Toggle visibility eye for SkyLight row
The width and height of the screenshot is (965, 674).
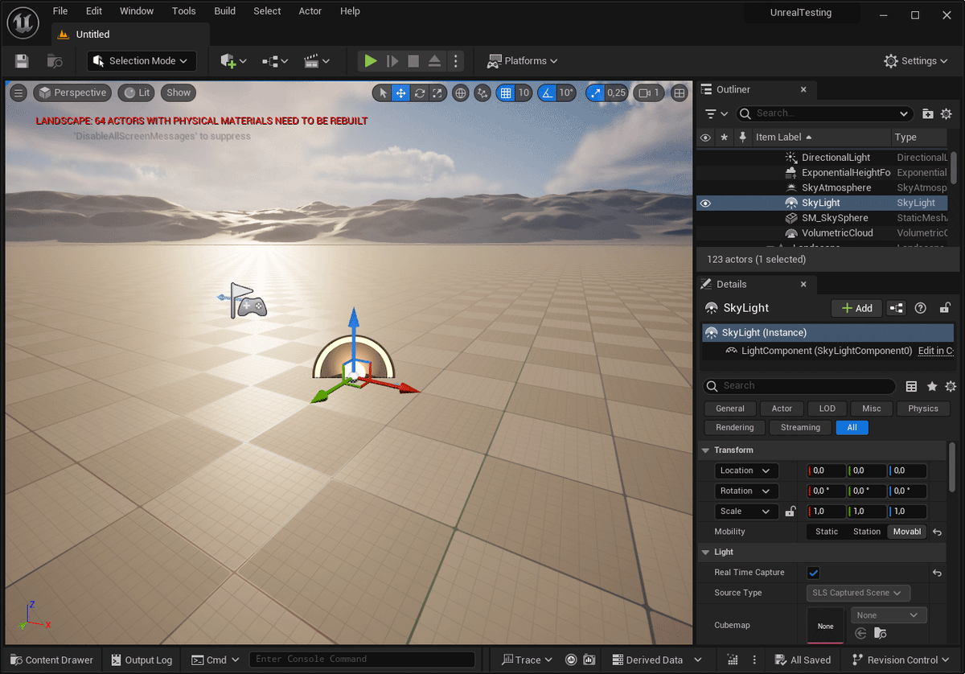pyautogui.click(x=705, y=203)
